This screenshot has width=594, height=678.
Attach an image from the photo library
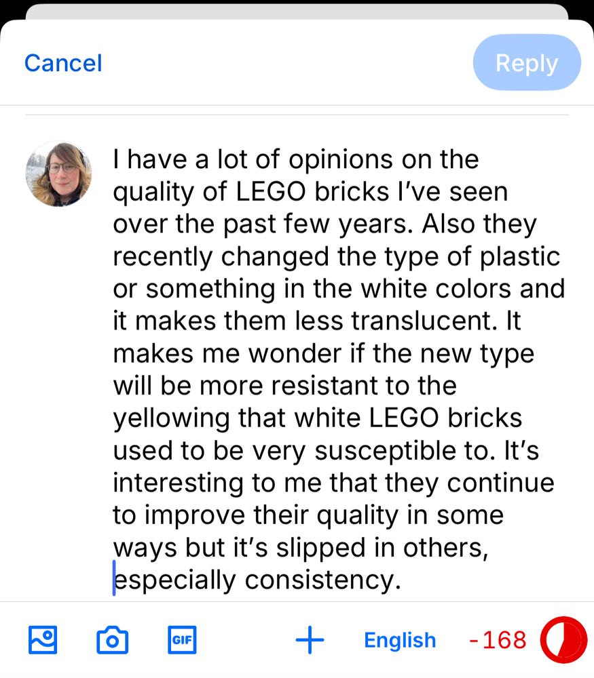[42, 639]
